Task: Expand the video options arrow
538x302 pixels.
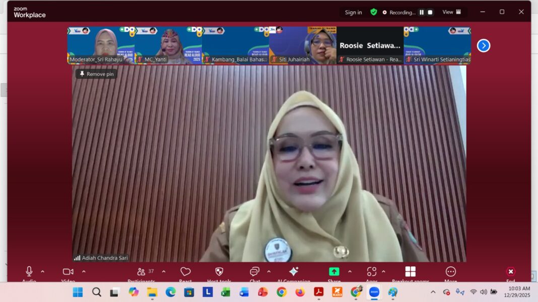Action: (x=84, y=271)
